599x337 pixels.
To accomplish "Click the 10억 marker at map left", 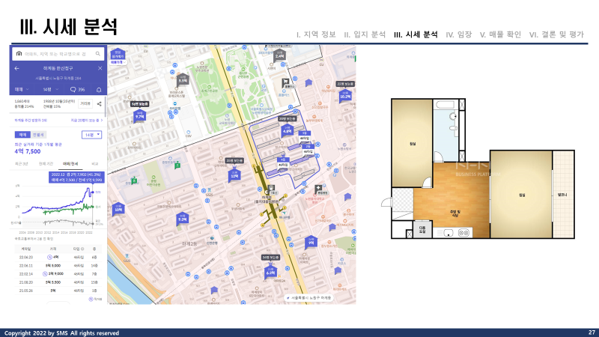I will coord(118,209).
